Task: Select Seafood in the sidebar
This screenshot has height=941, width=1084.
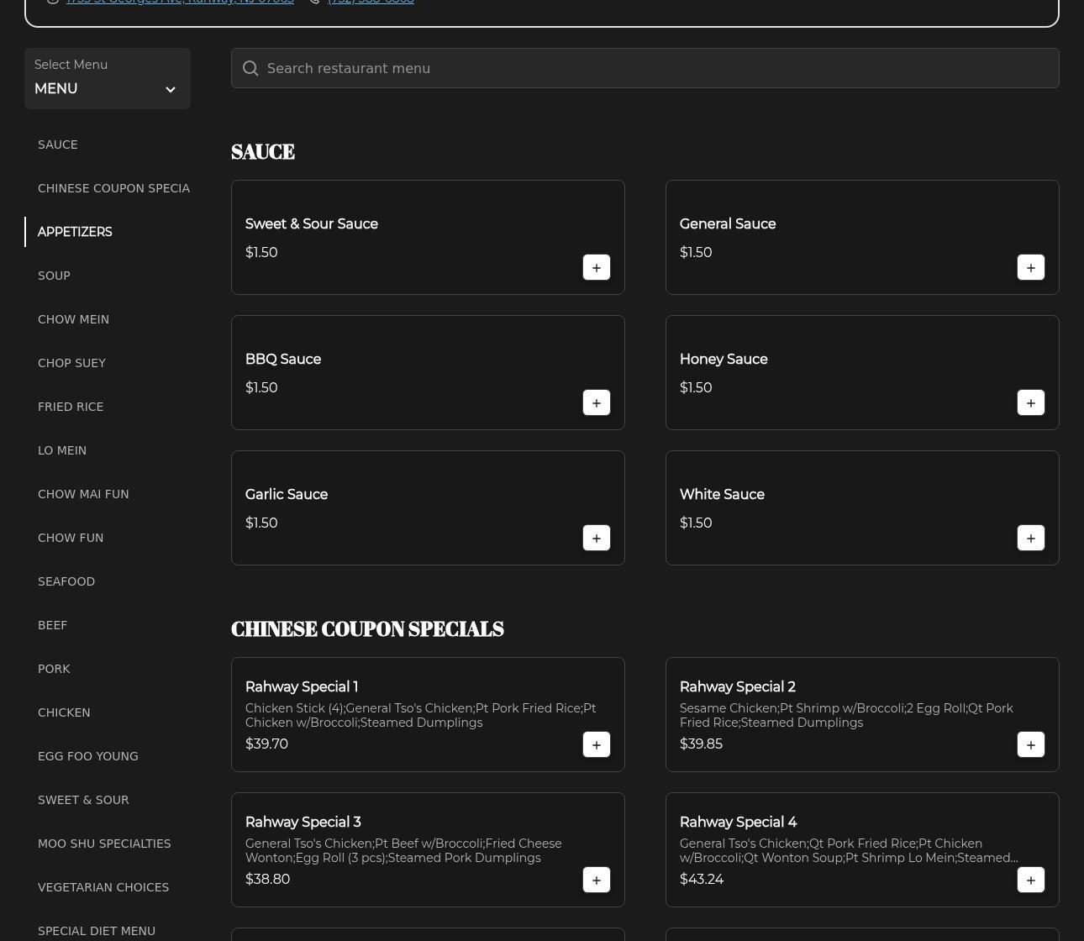Action: point(66,581)
